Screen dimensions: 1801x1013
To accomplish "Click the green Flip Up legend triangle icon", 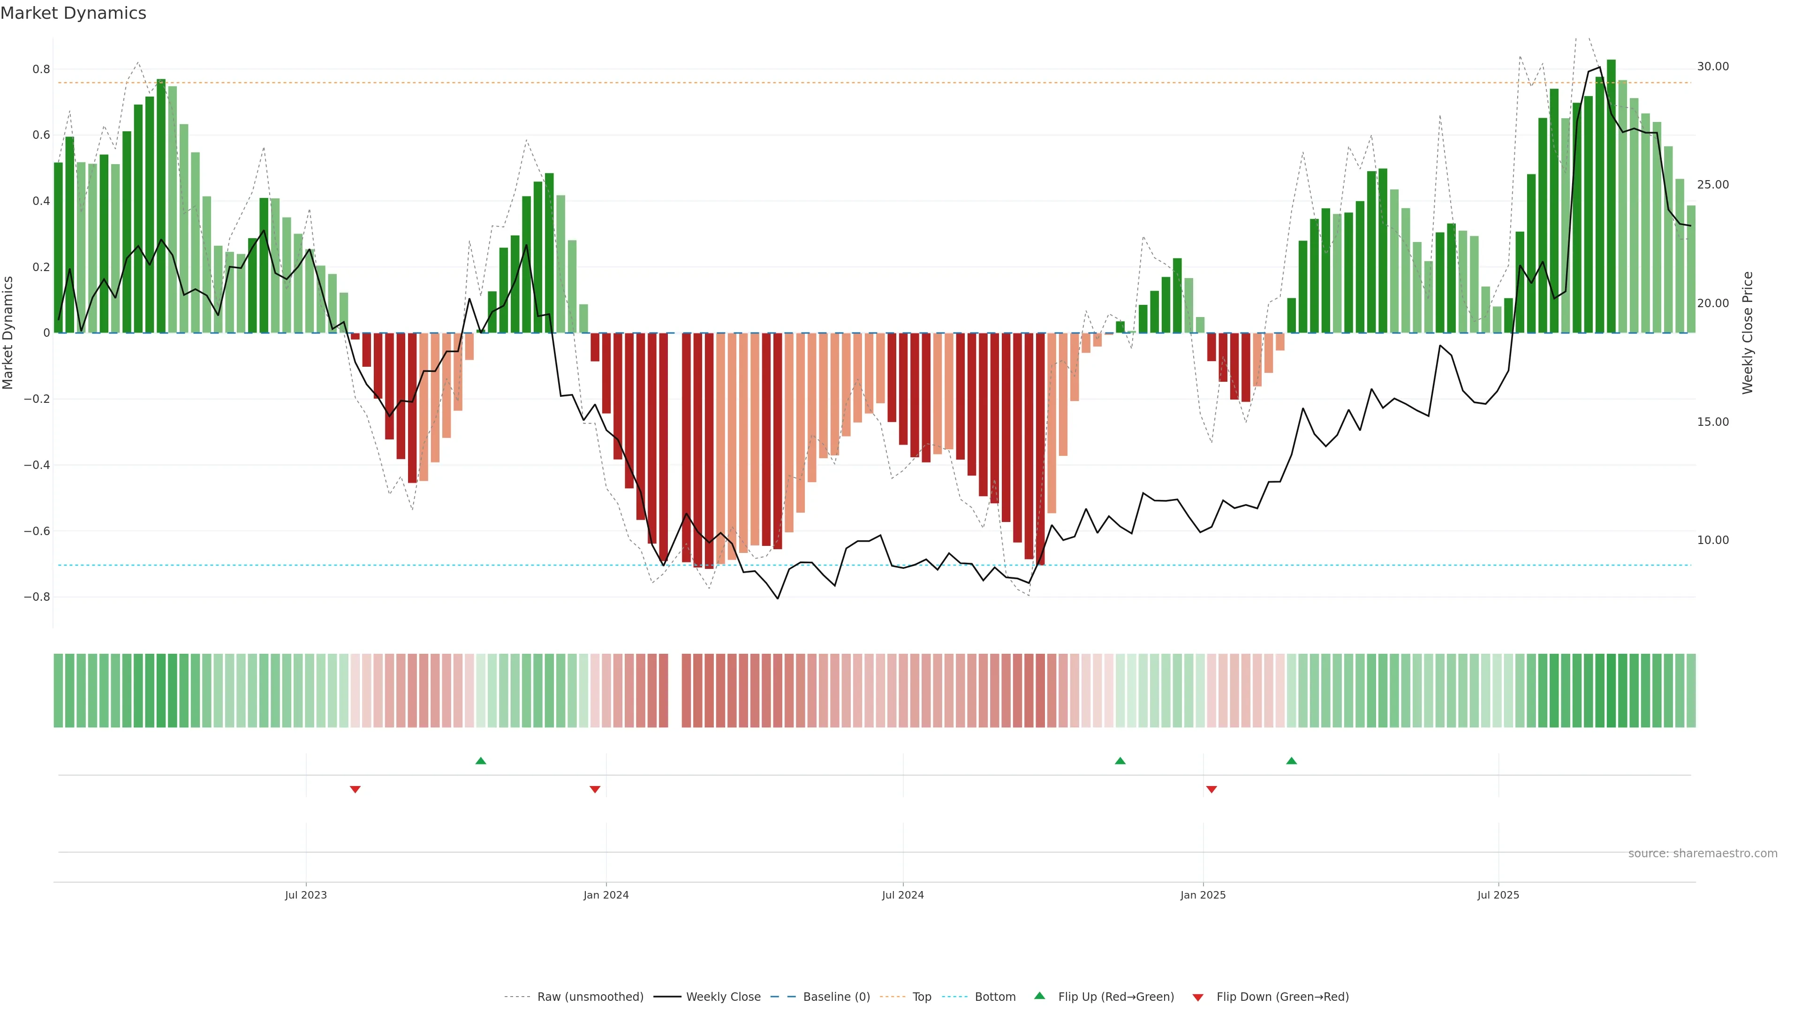I will tap(1040, 996).
